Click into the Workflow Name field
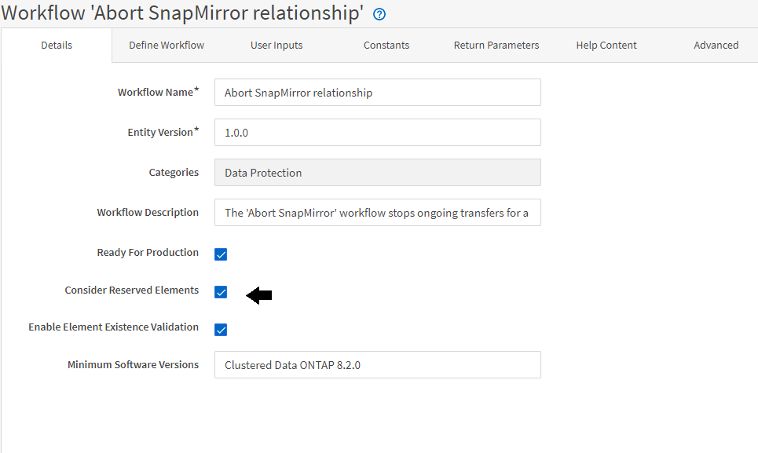The height and width of the screenshot is (453, 758). coord(377,93)
